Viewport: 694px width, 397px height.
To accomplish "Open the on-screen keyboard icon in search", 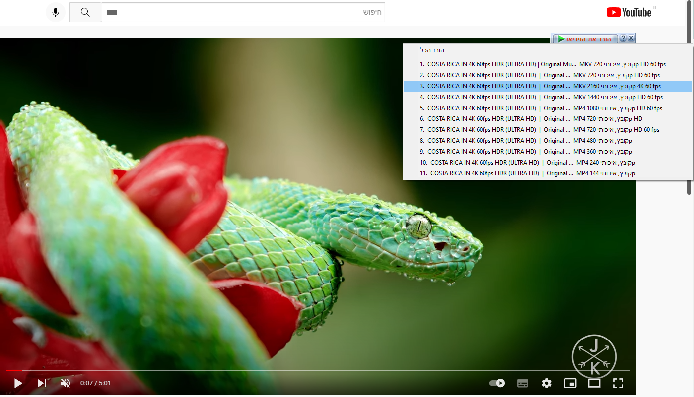I will 112,12.
